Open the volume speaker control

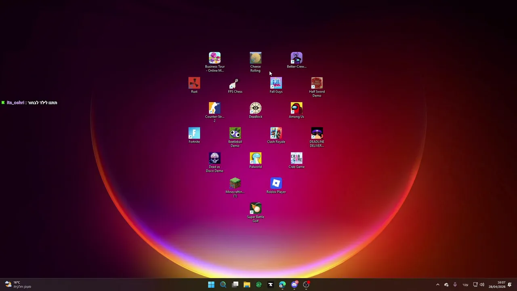point(482,285)
